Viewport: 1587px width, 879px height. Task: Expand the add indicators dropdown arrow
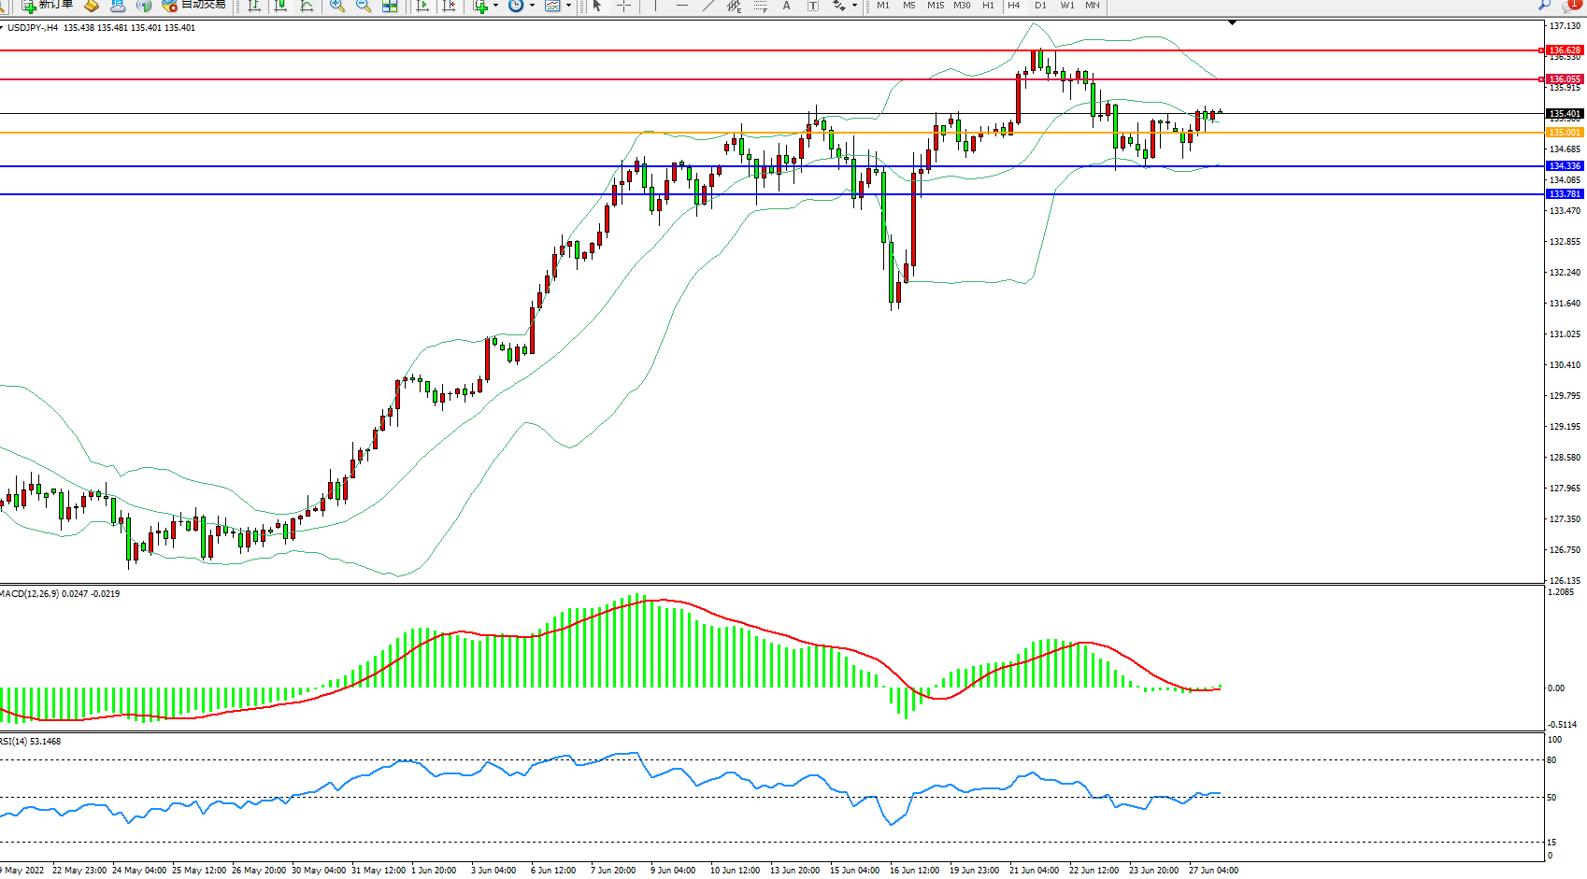(x=495, y=6)
